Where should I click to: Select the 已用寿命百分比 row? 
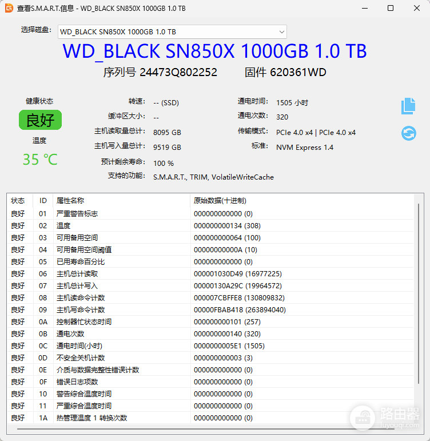pyautogui.click(x=210, y=262)
